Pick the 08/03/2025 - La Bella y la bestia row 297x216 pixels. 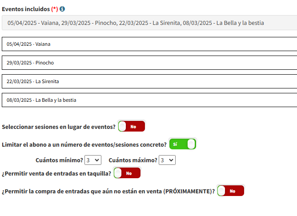(148, 100)
